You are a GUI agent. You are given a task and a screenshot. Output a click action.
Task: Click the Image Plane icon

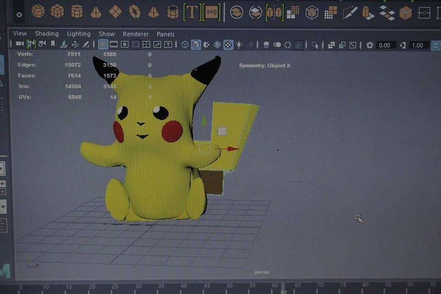(64, 44)
